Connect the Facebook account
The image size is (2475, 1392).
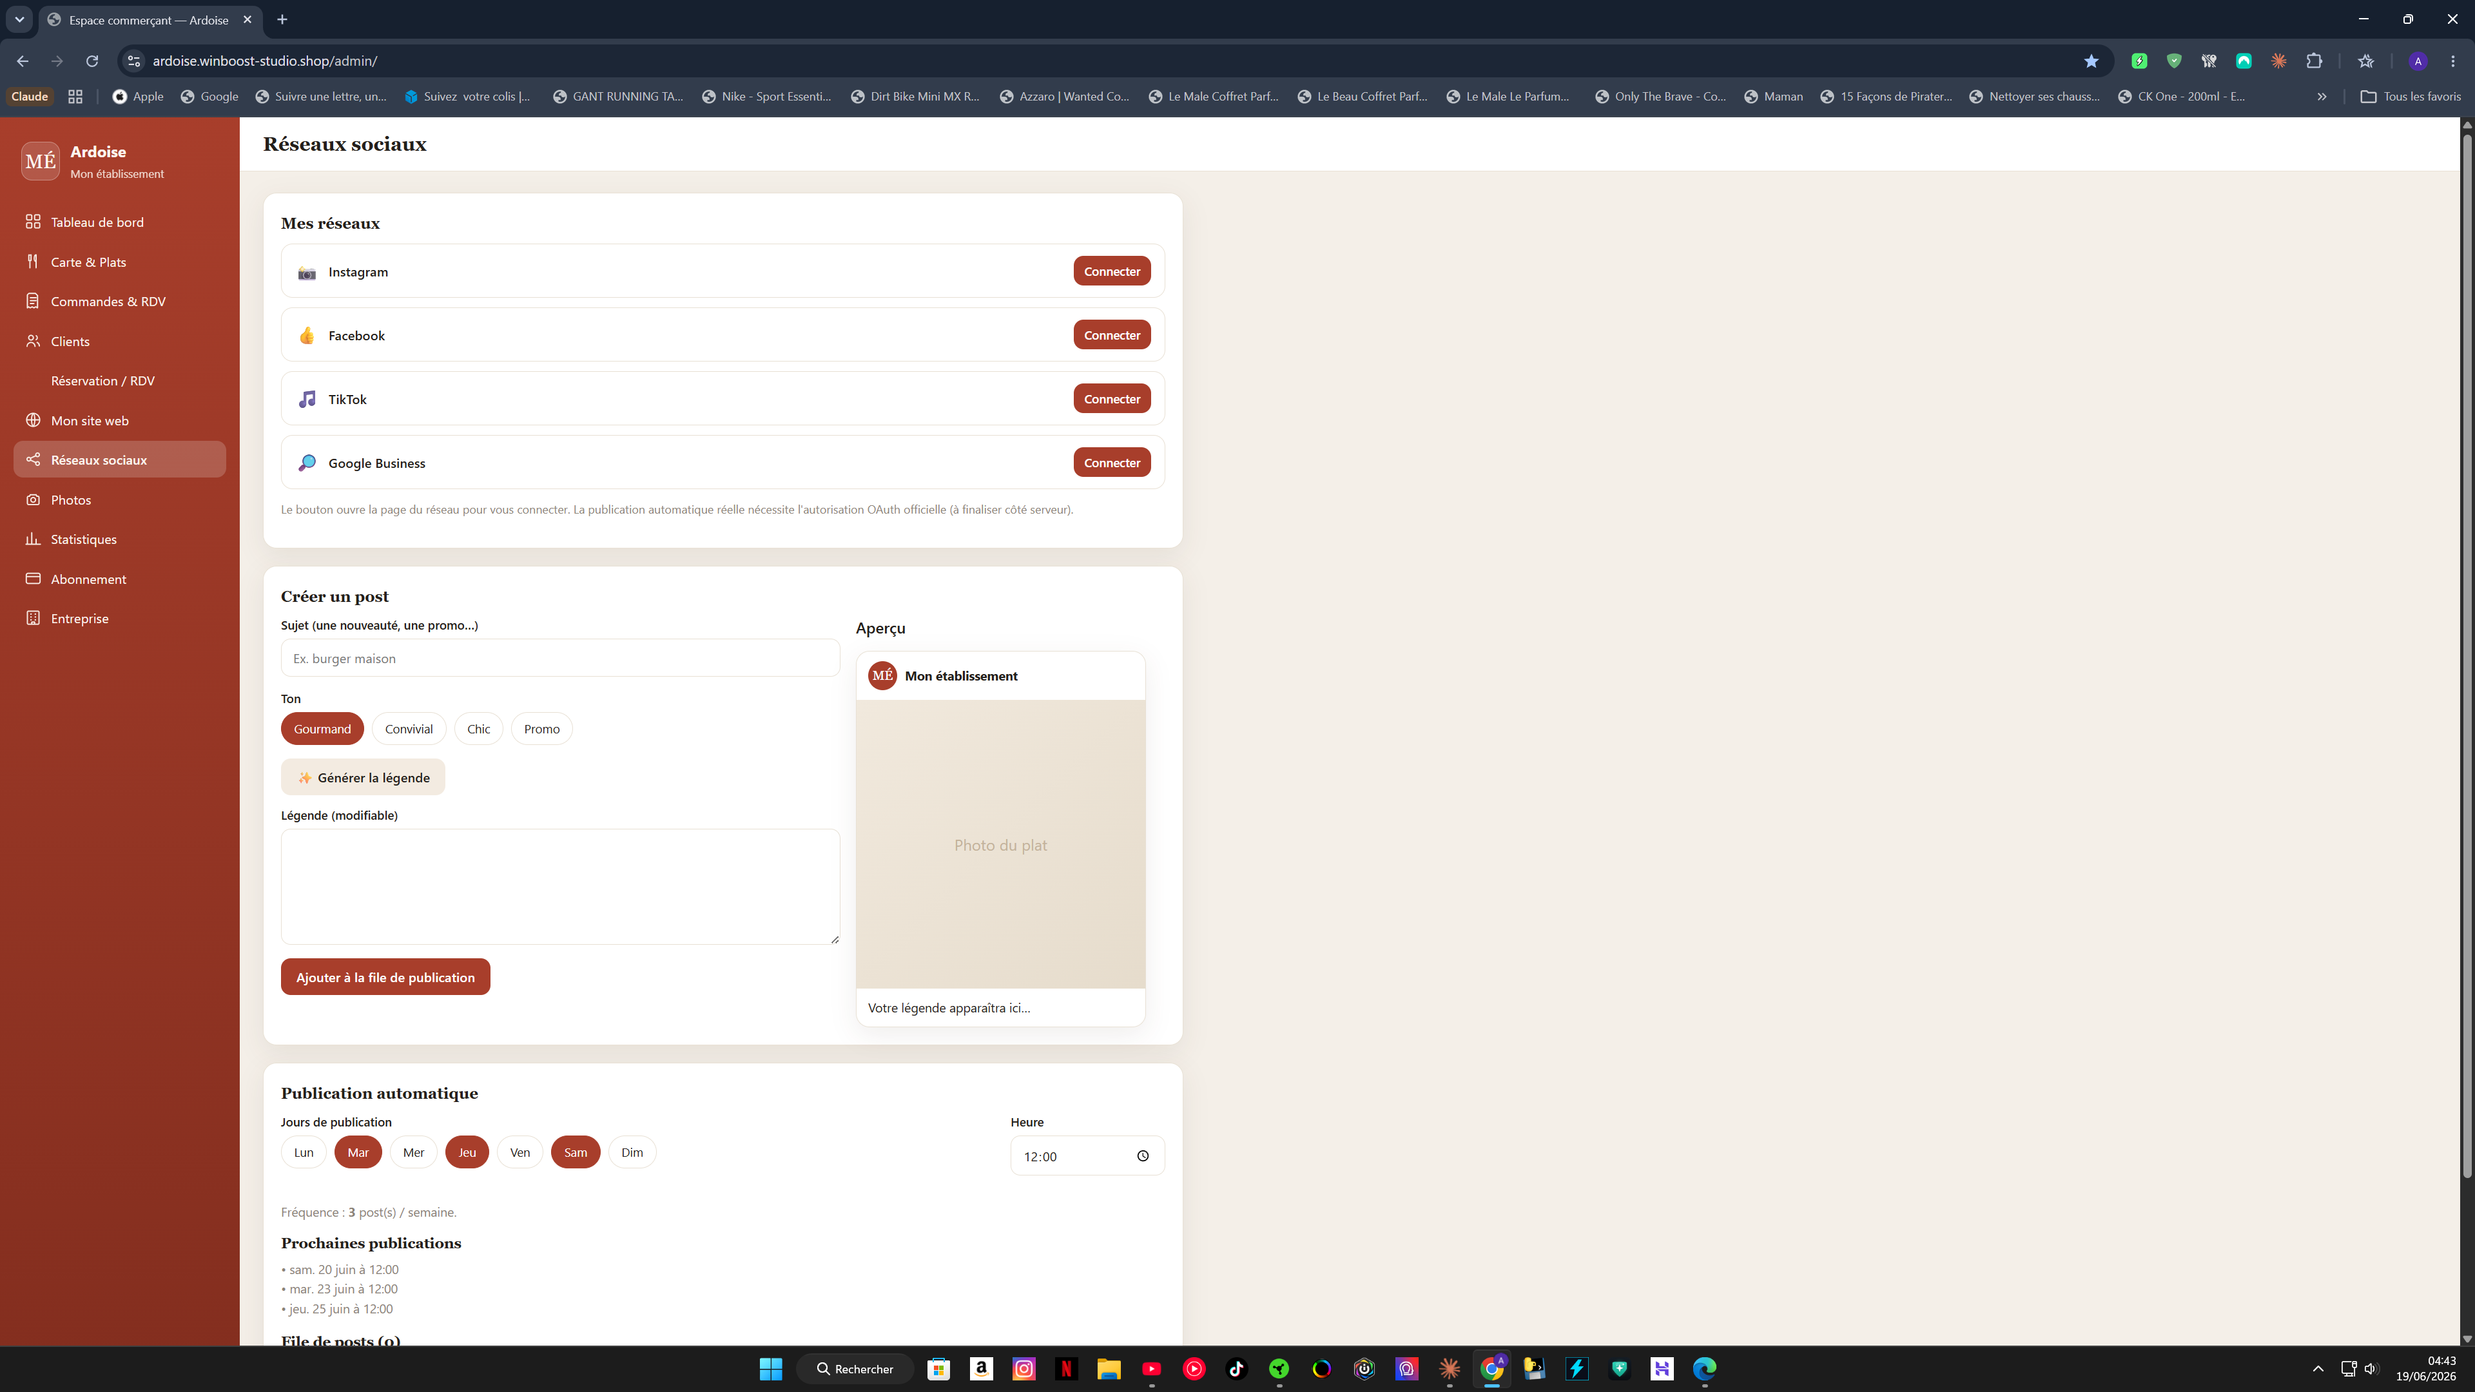click(1112, 334)
